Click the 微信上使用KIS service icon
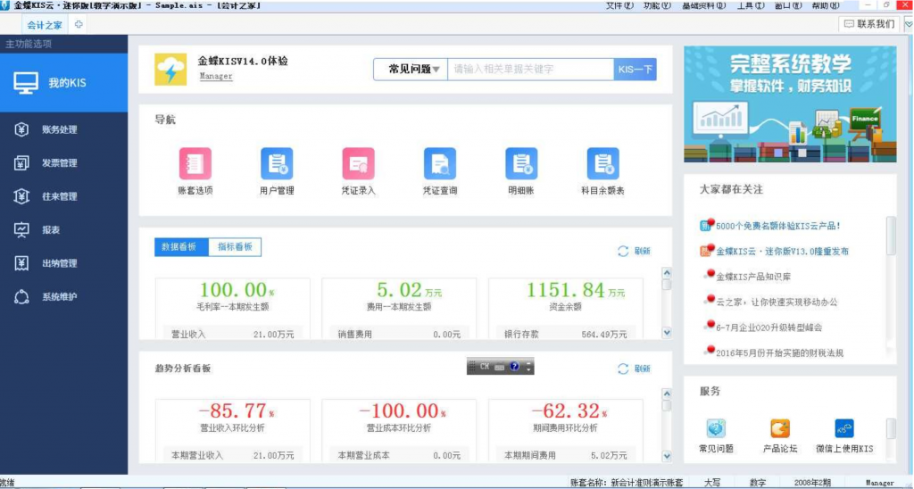 tap(844, 428)
